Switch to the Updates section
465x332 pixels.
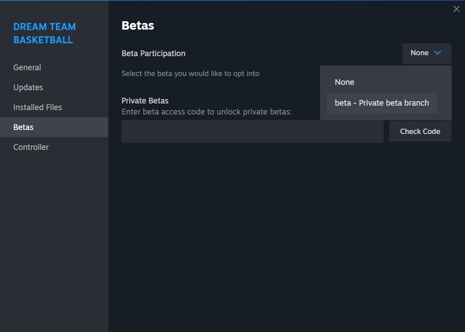pos(54,87)
